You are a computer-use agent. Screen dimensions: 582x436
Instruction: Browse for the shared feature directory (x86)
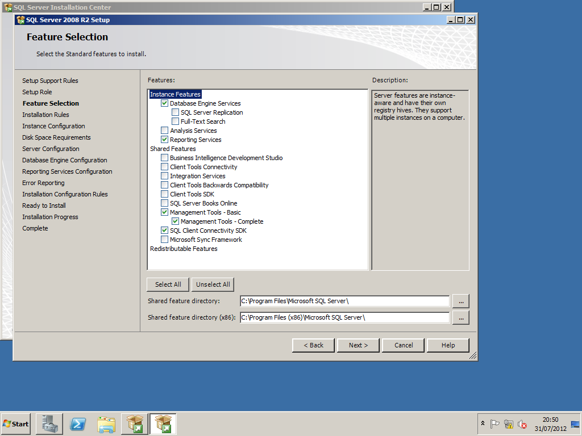tap(460, 318)
